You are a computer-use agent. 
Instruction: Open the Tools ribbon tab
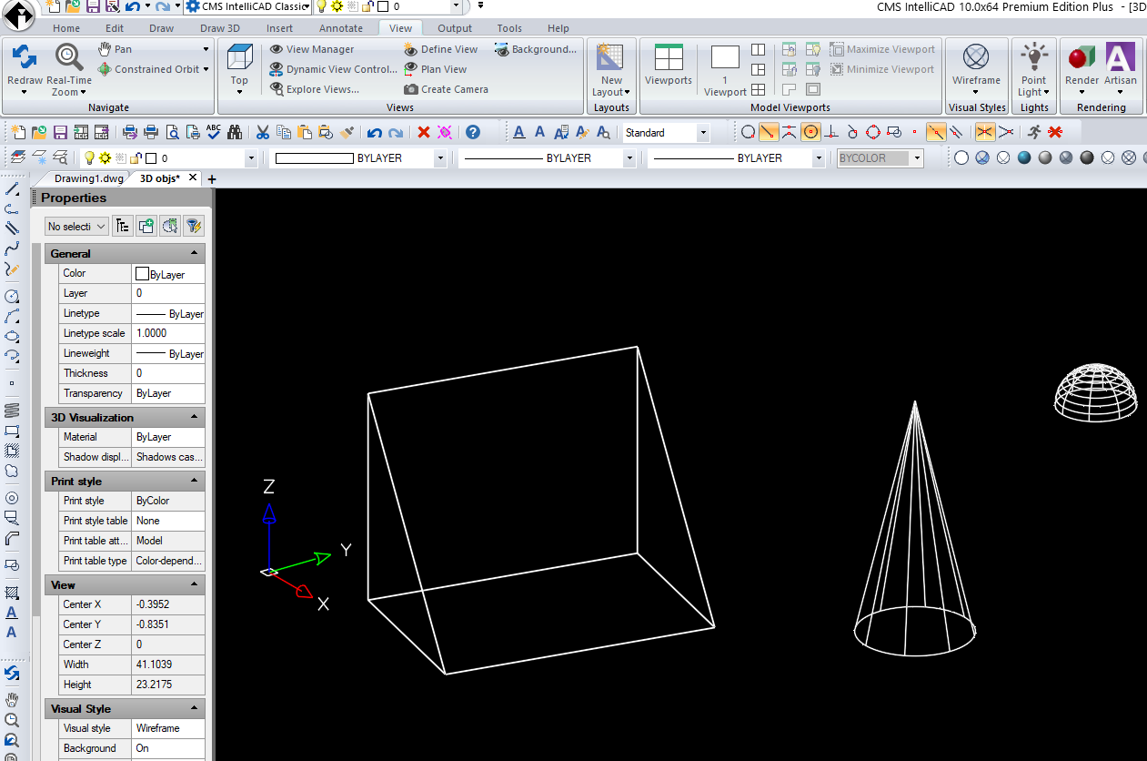(x=509, y=28)
